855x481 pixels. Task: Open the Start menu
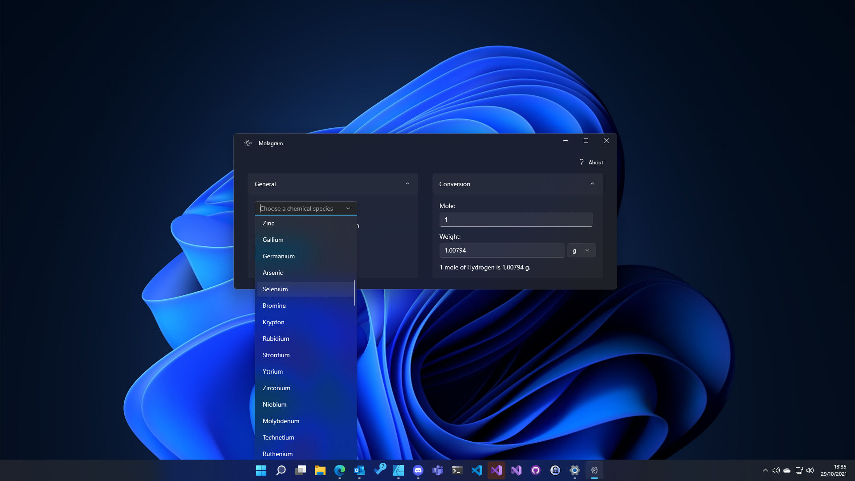(x=261, y=470)
